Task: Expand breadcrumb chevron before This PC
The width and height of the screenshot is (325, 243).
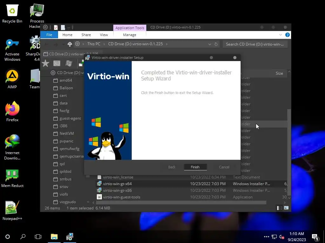Action: (x=83, y=44)
